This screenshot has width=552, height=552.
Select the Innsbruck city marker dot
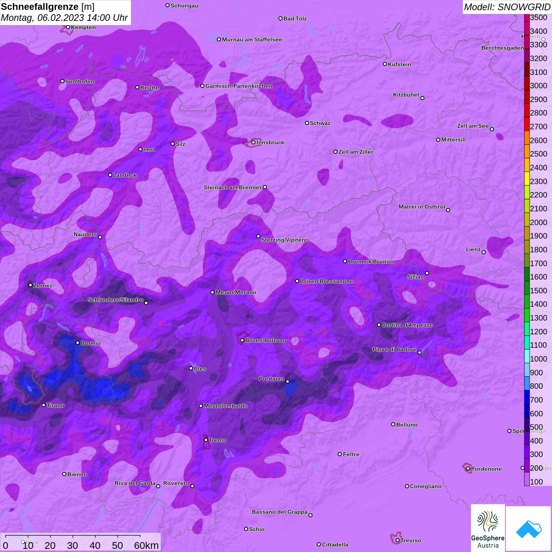253,142
